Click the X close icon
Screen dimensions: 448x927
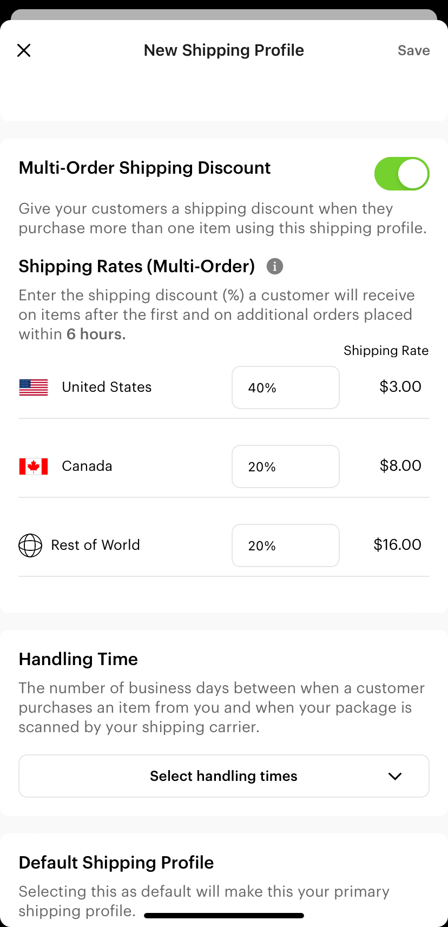[24, 50]
